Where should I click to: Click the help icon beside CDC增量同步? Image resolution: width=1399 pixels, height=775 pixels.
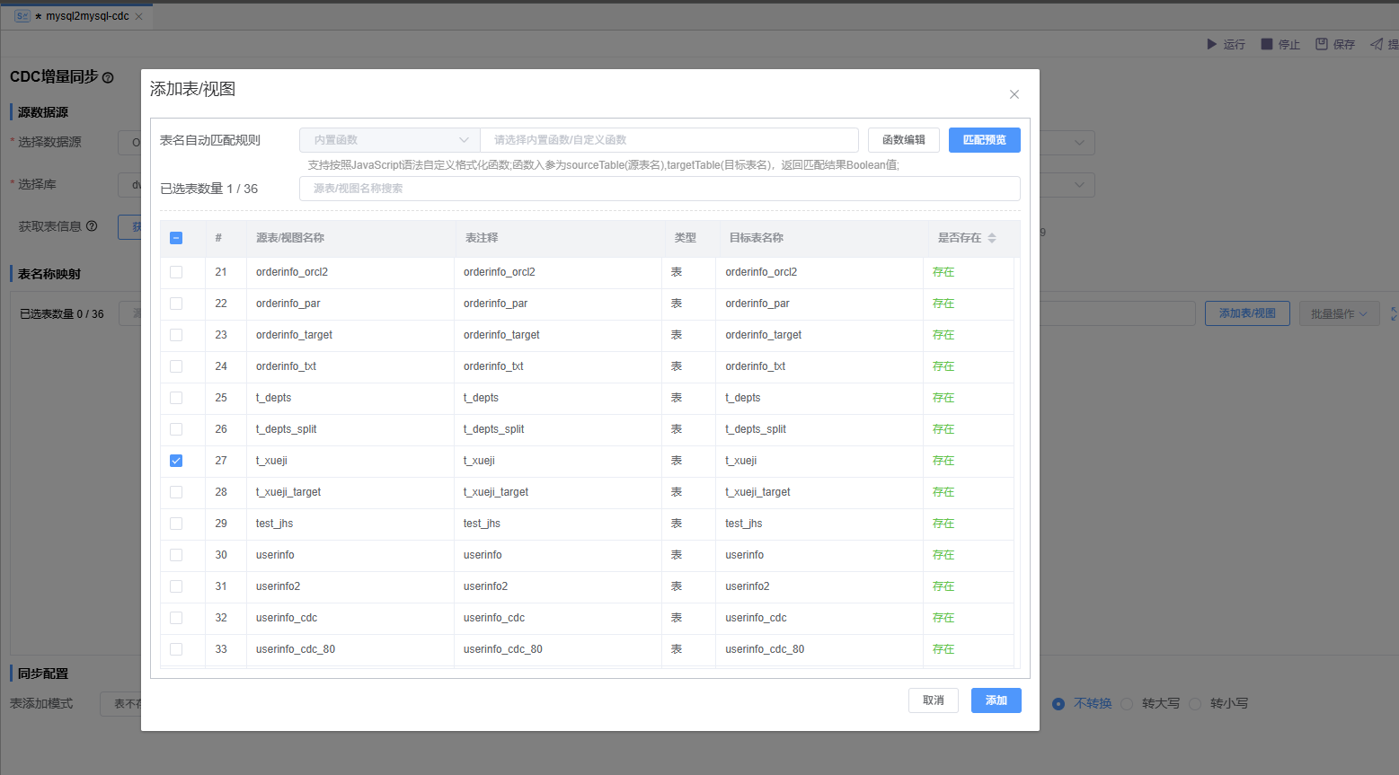(x=108, y=78)
